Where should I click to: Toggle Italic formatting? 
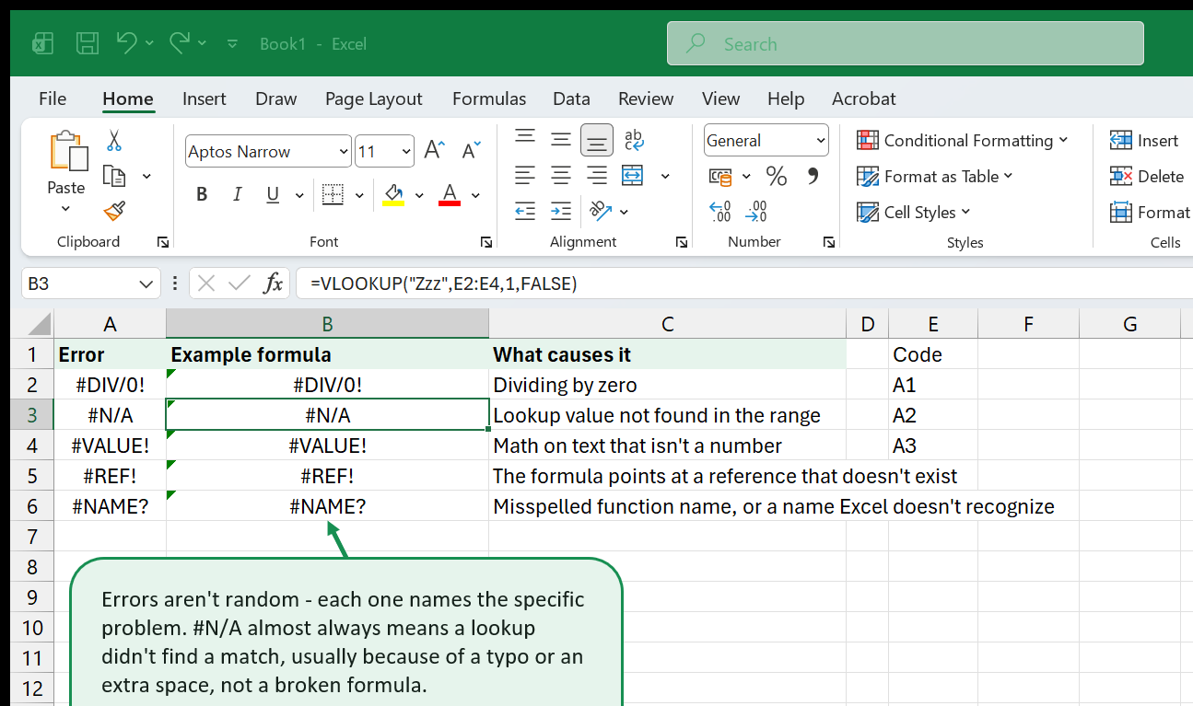[237, 194]
